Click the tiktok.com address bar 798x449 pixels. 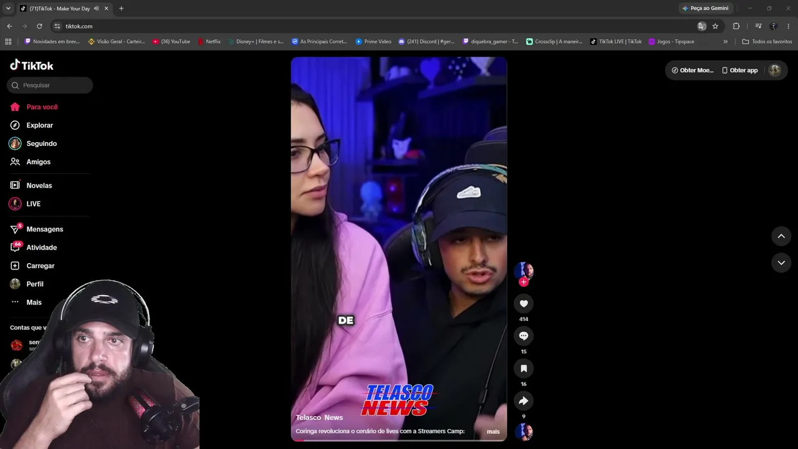(374, 26)
